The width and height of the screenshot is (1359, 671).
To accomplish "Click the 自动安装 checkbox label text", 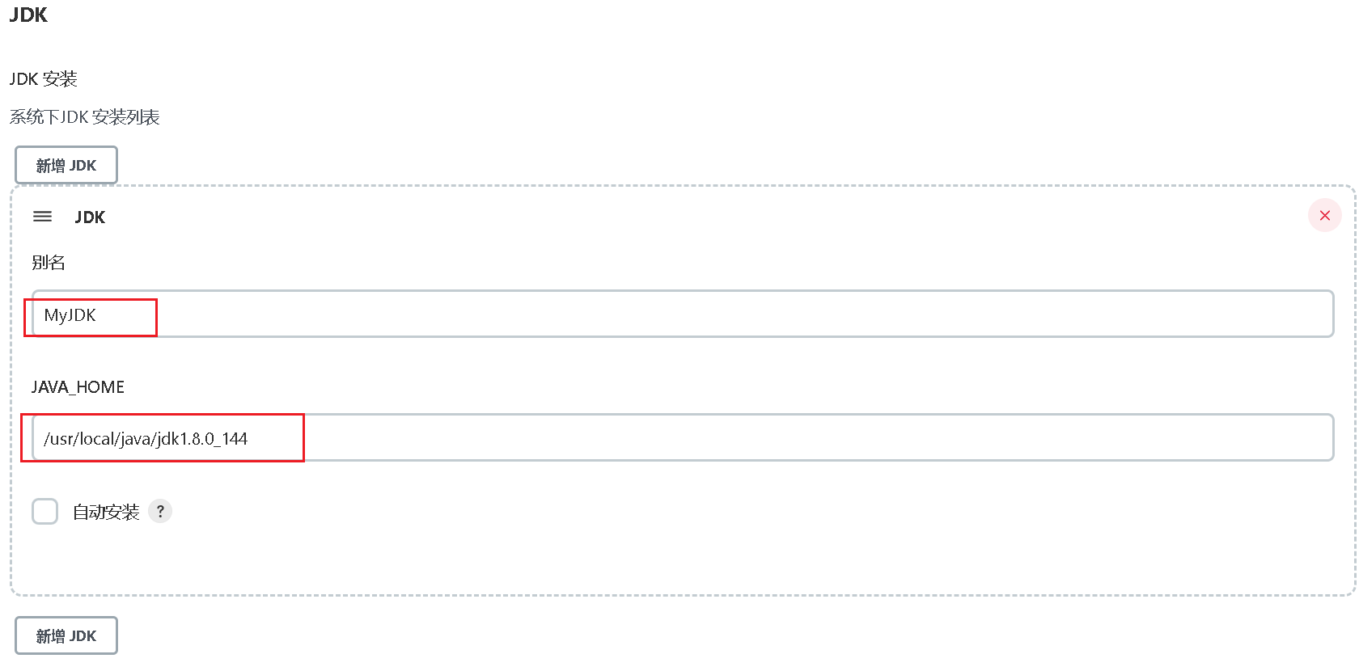I will click(x=106, y=512).
